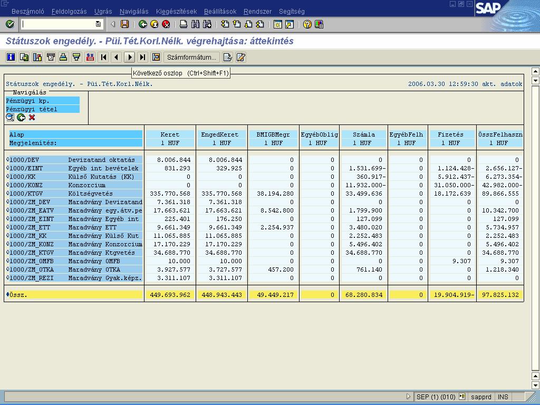This screenshot has height=405, width=540.
Task: Click Következő oszlop next column arrow
Action: (x=130, y=57)
